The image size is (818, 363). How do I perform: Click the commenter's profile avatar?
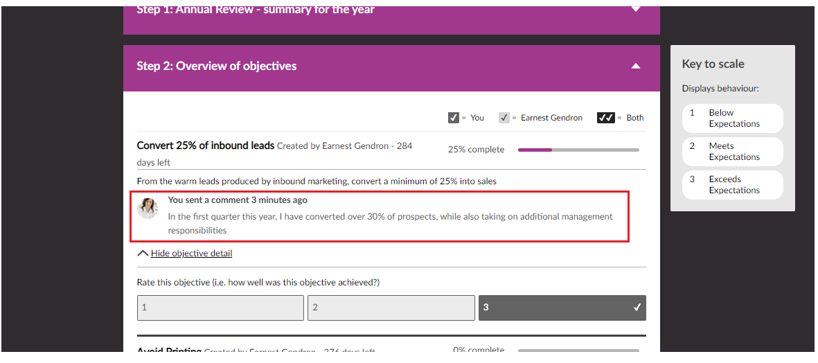point(148,209)
